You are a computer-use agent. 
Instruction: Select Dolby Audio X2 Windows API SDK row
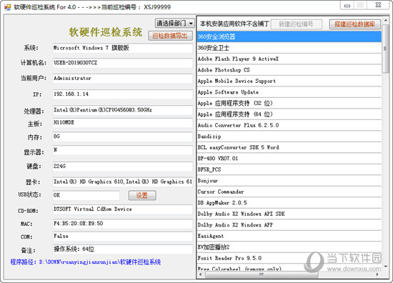pyautogui.click(x=289, y=214)
